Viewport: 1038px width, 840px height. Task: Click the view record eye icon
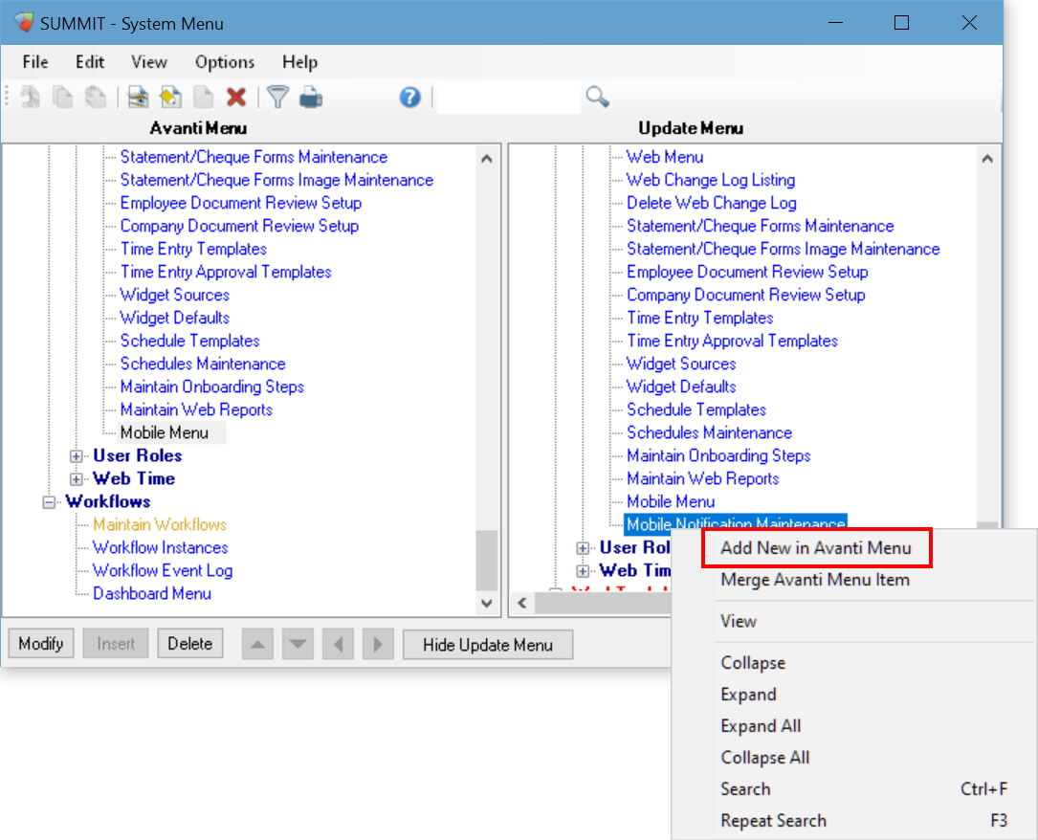[x=138, y=98]
